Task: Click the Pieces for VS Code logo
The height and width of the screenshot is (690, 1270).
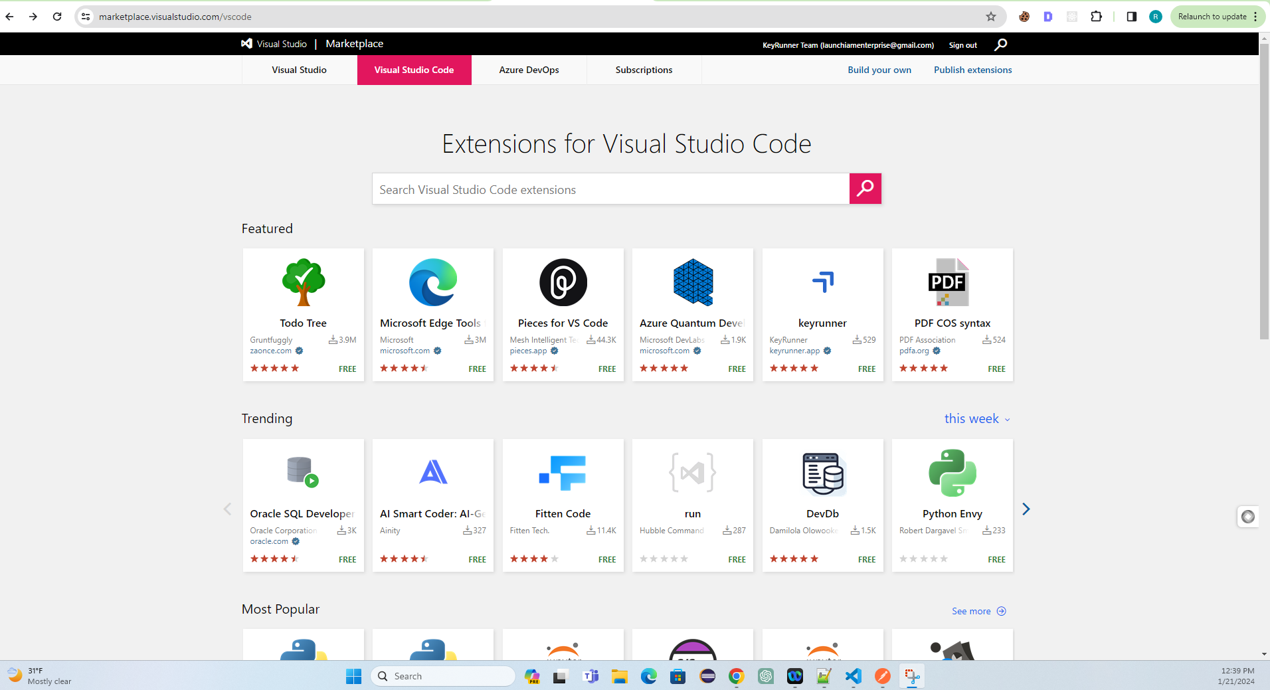Action: point(563,282)
